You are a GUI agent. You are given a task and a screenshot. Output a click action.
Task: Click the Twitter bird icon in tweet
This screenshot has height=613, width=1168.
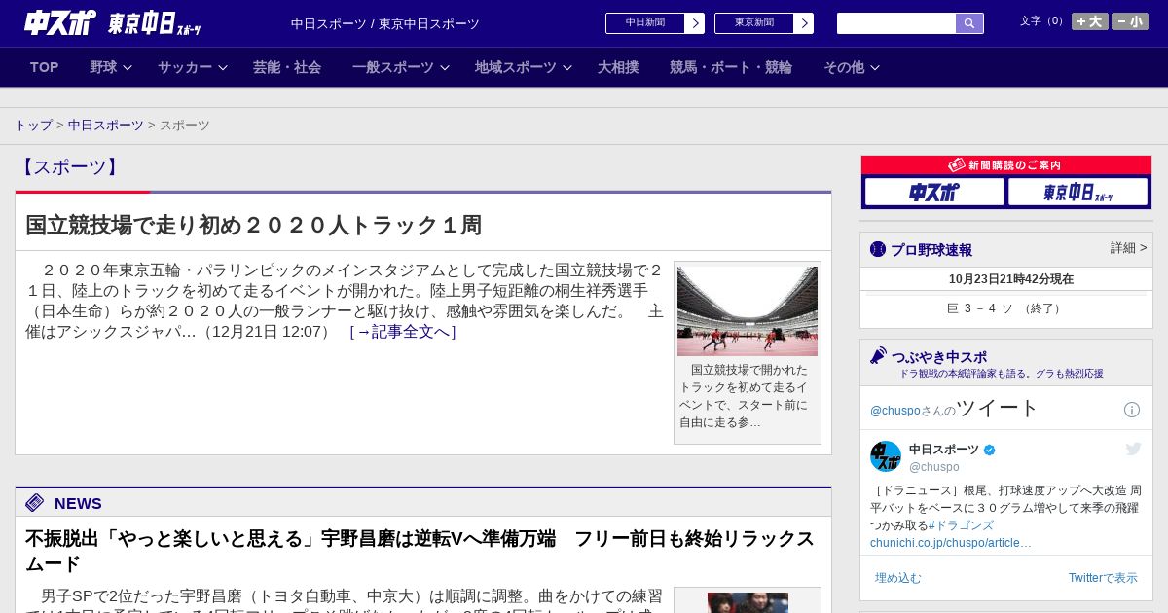tap(1133, 449)
